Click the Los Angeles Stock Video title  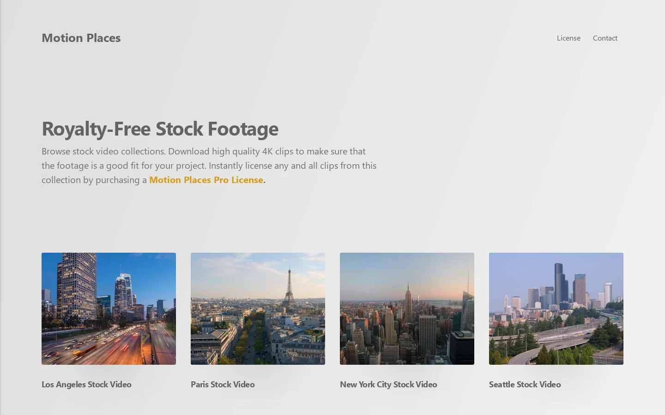click(86, 385)
